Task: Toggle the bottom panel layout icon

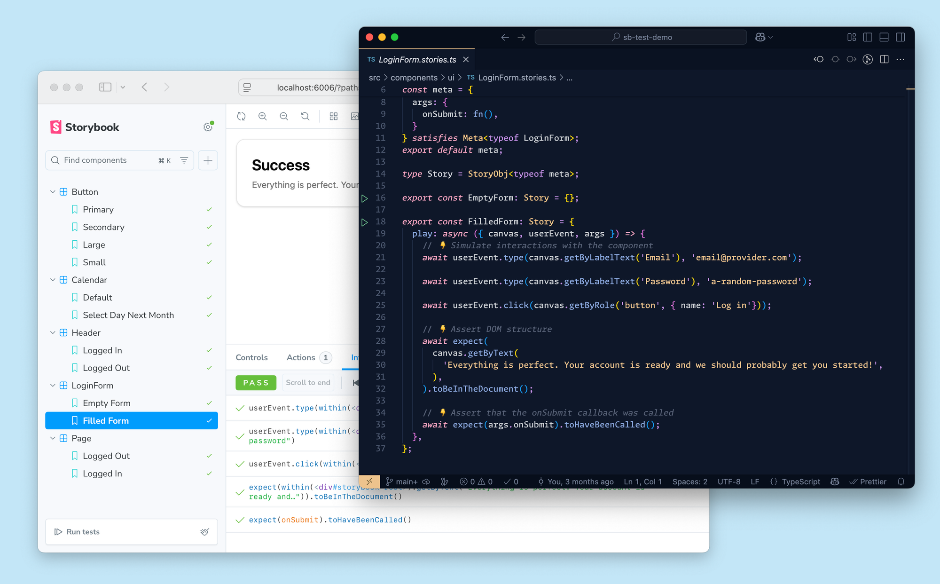Action: (x=884, y=37)
